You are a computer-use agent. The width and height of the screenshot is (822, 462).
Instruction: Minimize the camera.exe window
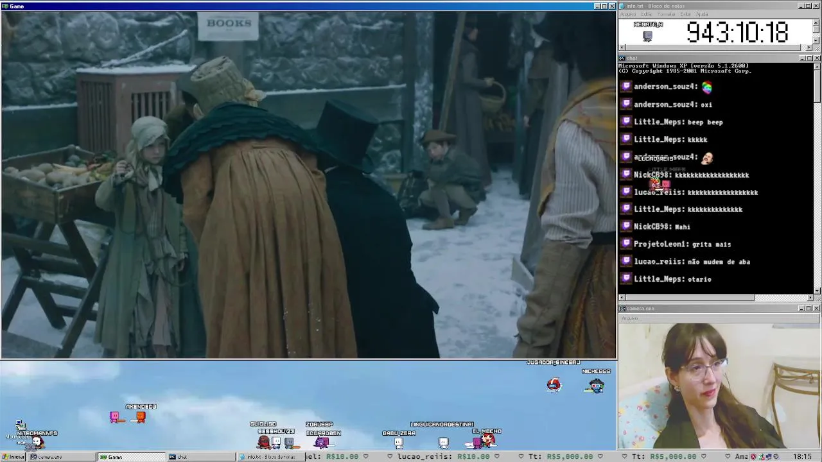(802, 309)
